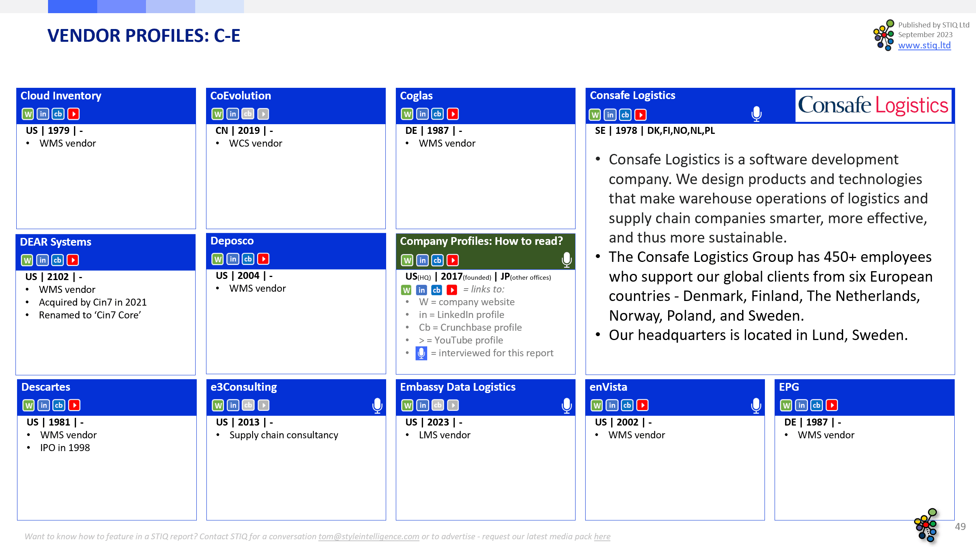Open Cloud Inventory YouTube icon

[74, 114]
